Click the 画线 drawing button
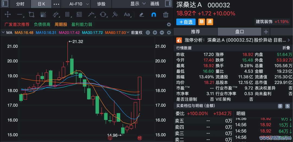Image resolution: width=293 pixels, height=142 pixels. pyautogui.click(x=155, y=4)
